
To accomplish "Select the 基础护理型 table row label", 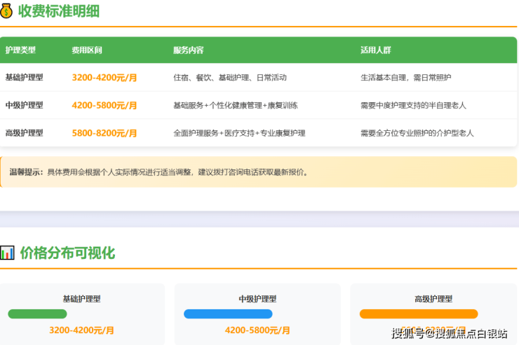I will pos(24,78).
